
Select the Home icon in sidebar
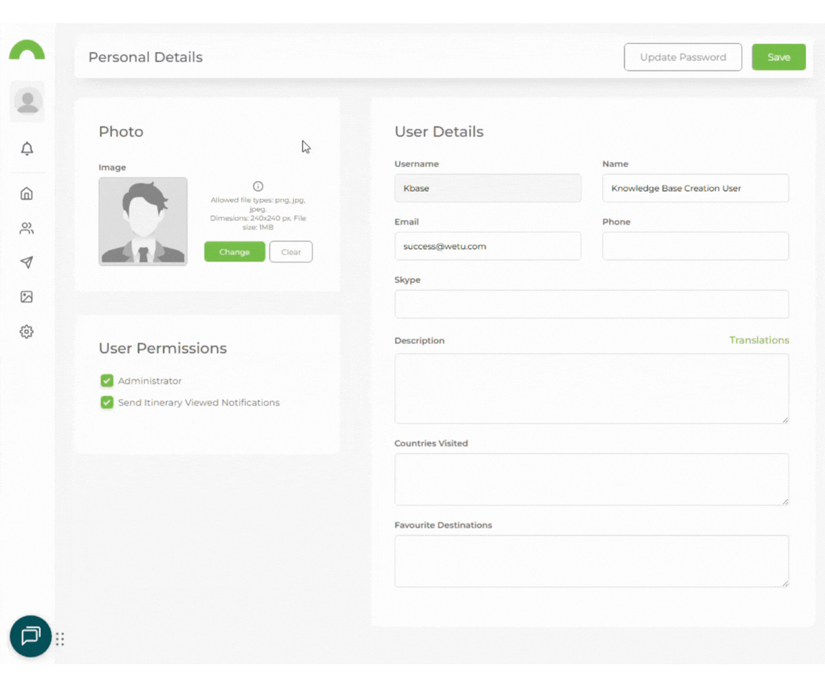pyautogui.click(x=27, y=193)
